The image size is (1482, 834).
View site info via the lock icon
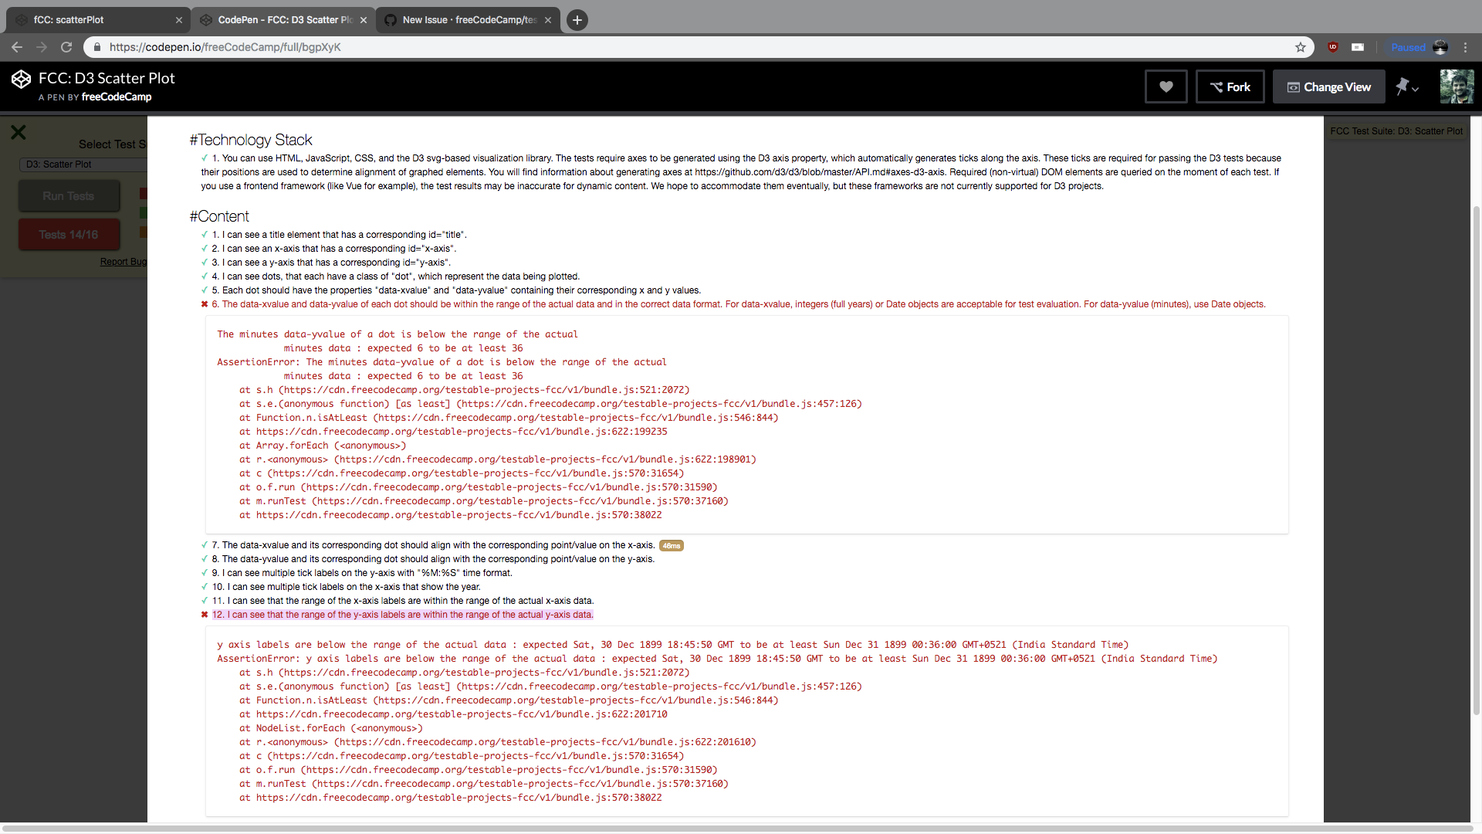click(96, 47)
